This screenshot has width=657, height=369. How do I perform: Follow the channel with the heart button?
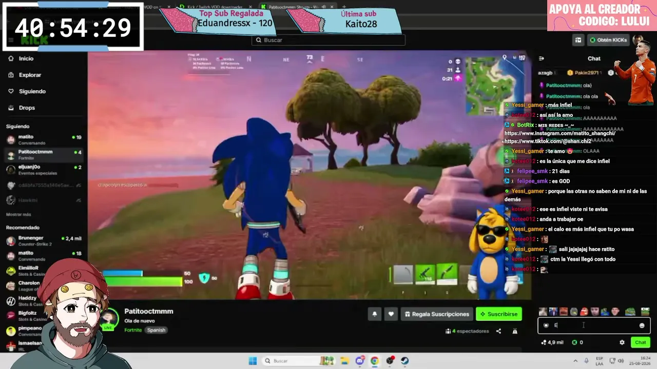(x=391, y=314)
